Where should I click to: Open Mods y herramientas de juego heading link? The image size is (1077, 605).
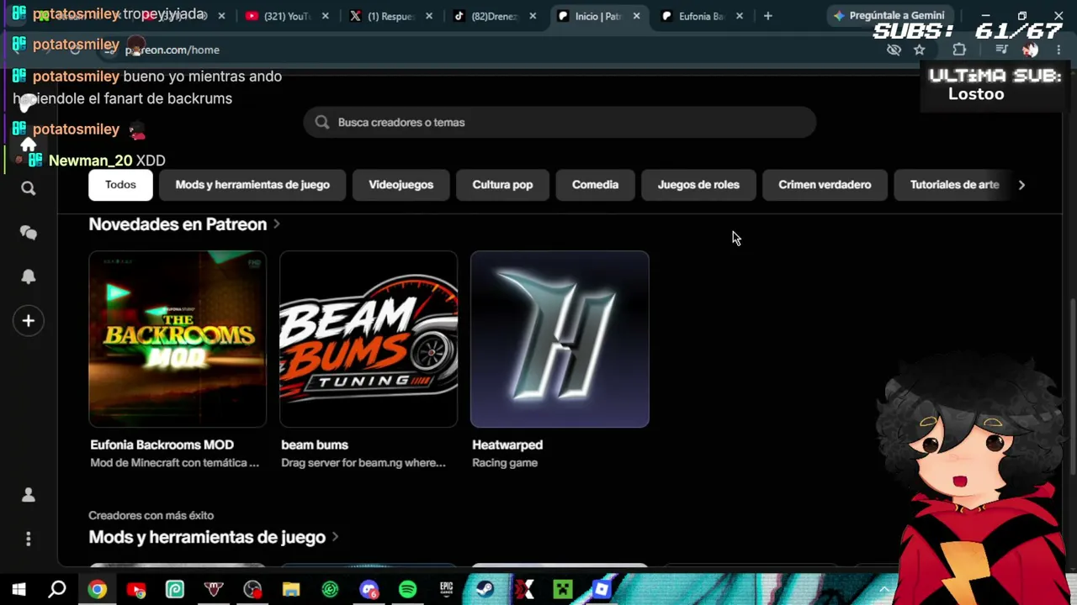click(x=207, y=537)
